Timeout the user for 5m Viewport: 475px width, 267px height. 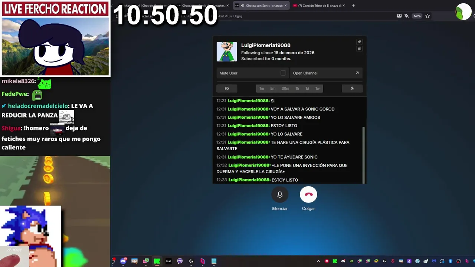[x=273, y=88]
